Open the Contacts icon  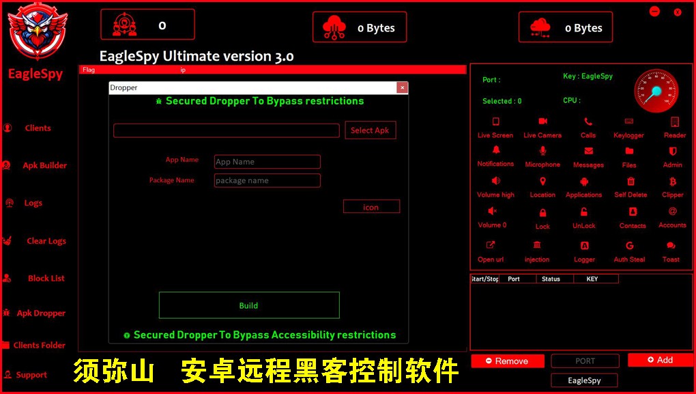coord(633,212)
